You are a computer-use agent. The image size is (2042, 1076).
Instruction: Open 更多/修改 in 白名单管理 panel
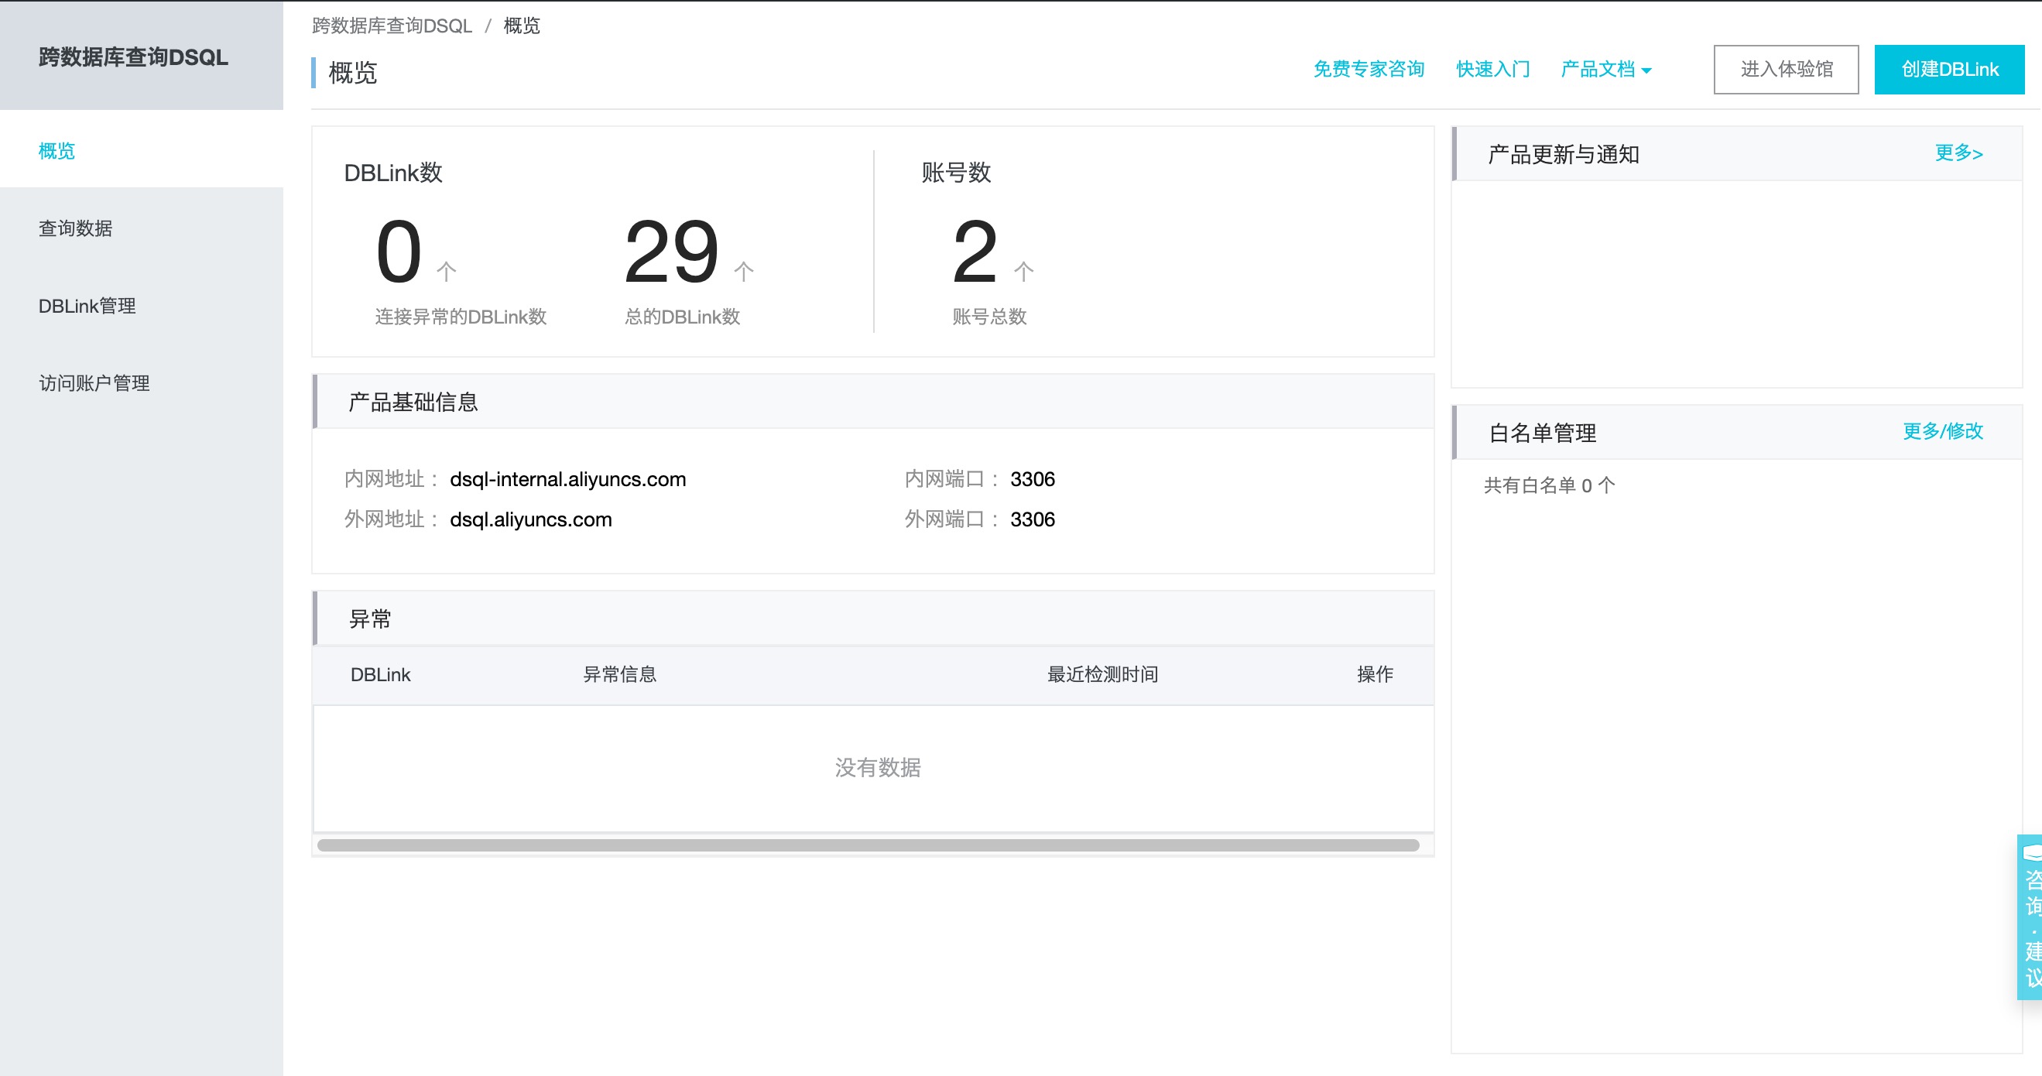coord(1943,430)
